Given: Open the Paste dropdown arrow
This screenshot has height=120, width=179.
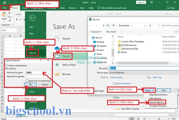Looking at the screenshot, I should click(x=4, y=21).
